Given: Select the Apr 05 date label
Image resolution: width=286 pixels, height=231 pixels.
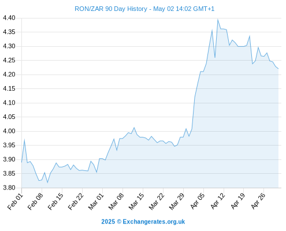Looking at the screenshot, I should pyautogui.click(x=198, y=202).
